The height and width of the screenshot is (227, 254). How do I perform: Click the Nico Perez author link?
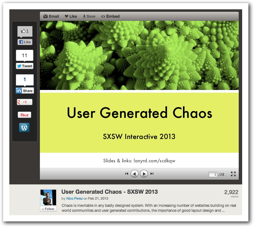tap(74, 198)
